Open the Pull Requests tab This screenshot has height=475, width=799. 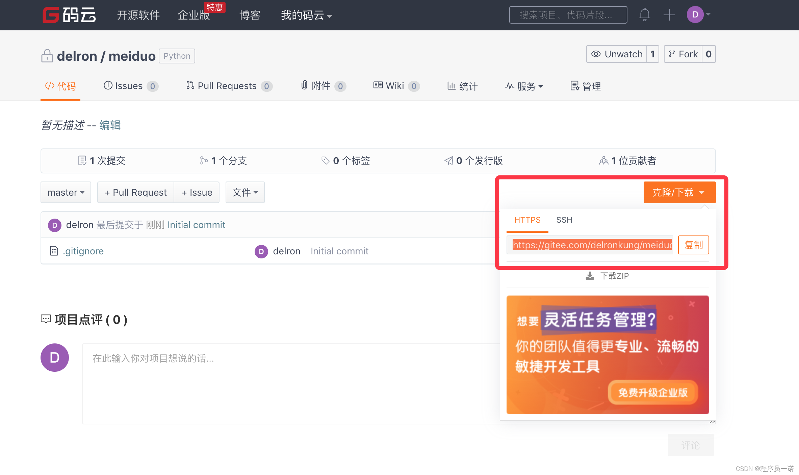click(x=229, y=86)
